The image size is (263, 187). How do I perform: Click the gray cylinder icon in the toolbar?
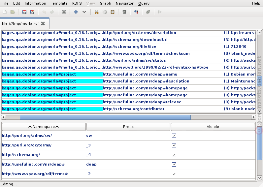click(124, 12)
